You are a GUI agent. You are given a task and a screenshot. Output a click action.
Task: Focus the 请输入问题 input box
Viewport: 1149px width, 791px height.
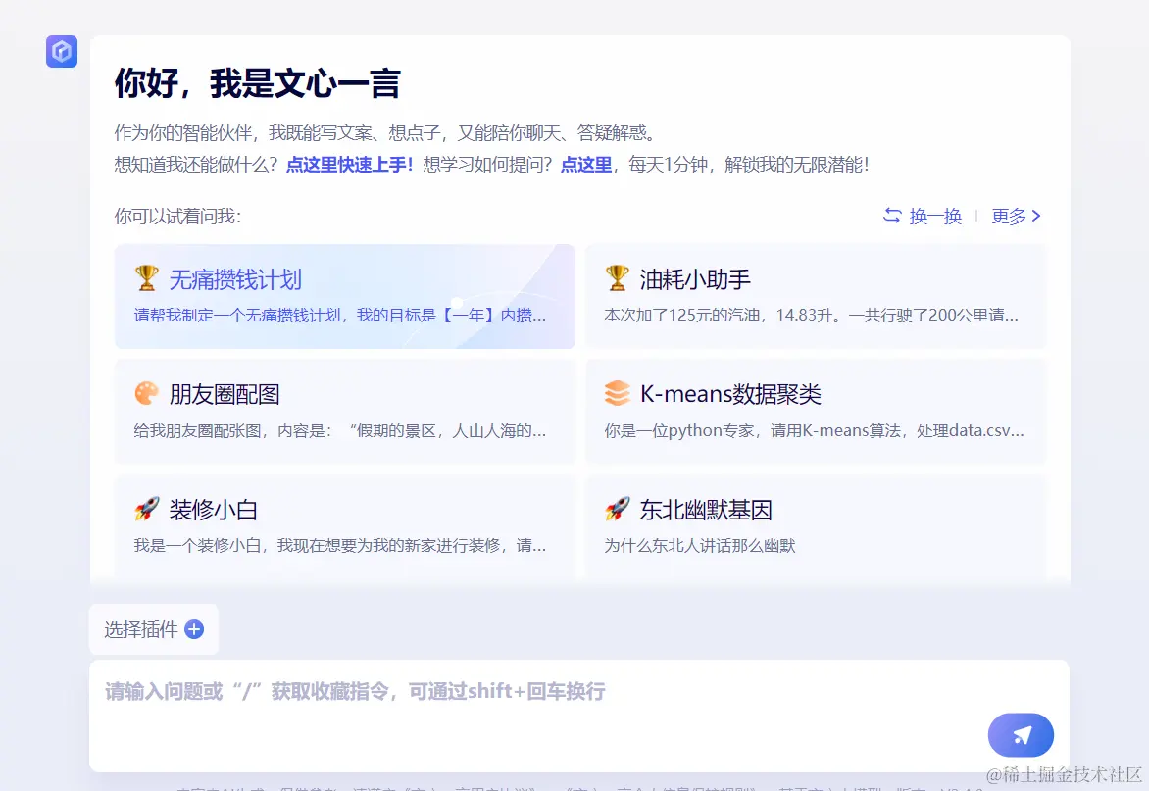[578, 716]
